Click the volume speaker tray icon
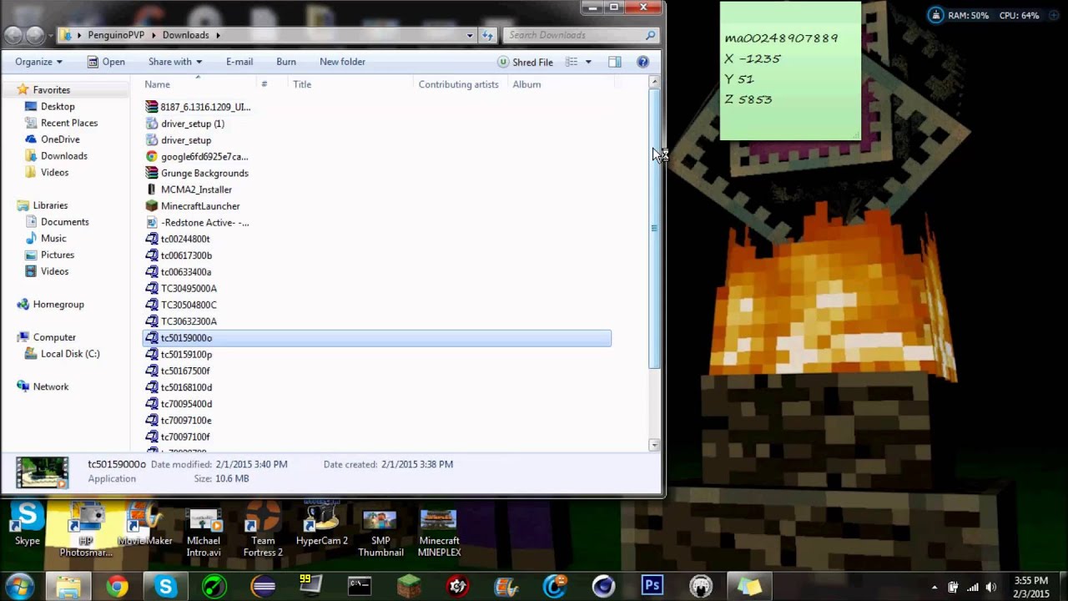 991,587
